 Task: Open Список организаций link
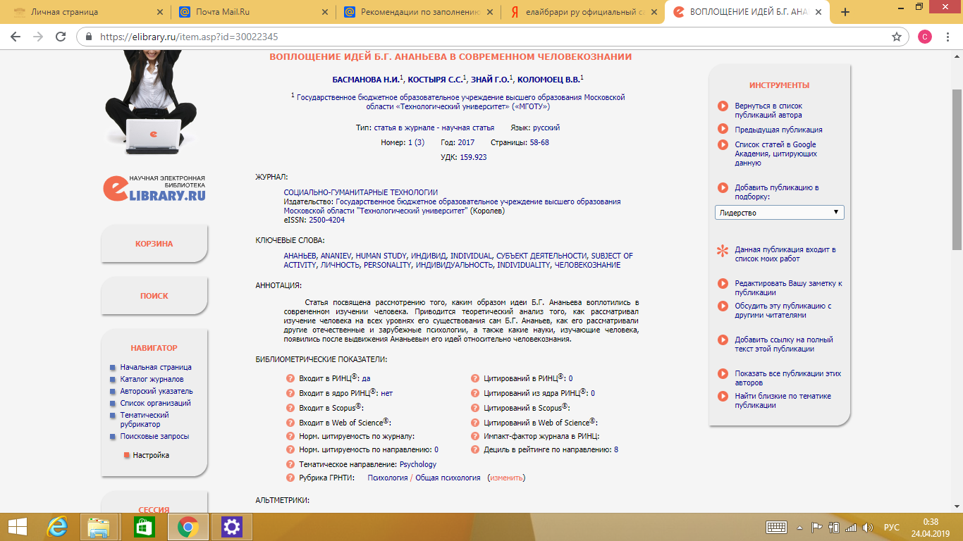coord(155,403)
